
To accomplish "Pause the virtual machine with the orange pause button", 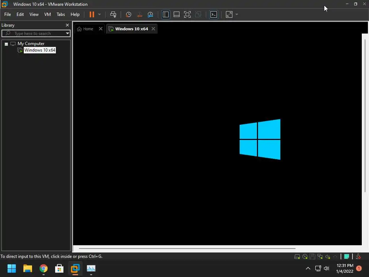I will pos(92,14).
